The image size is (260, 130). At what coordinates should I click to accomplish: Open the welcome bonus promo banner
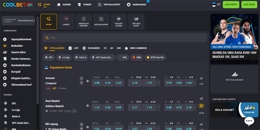(234, 39)
